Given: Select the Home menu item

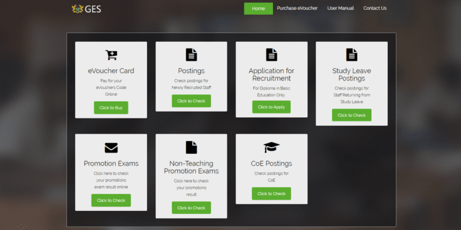Looking at the screenshot, I should click(258, 9).
